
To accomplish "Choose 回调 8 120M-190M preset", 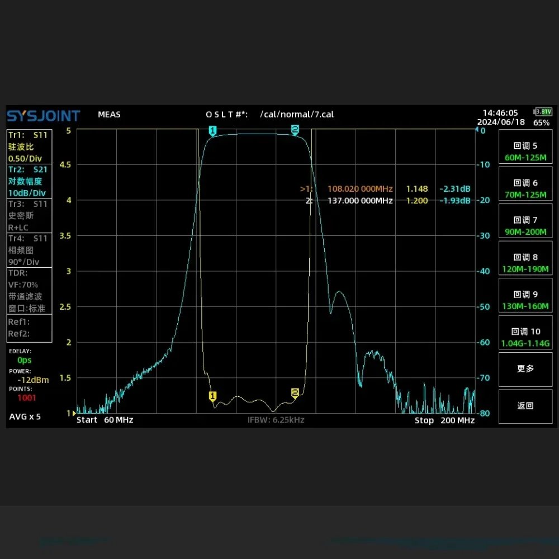I will pos(525,263).
